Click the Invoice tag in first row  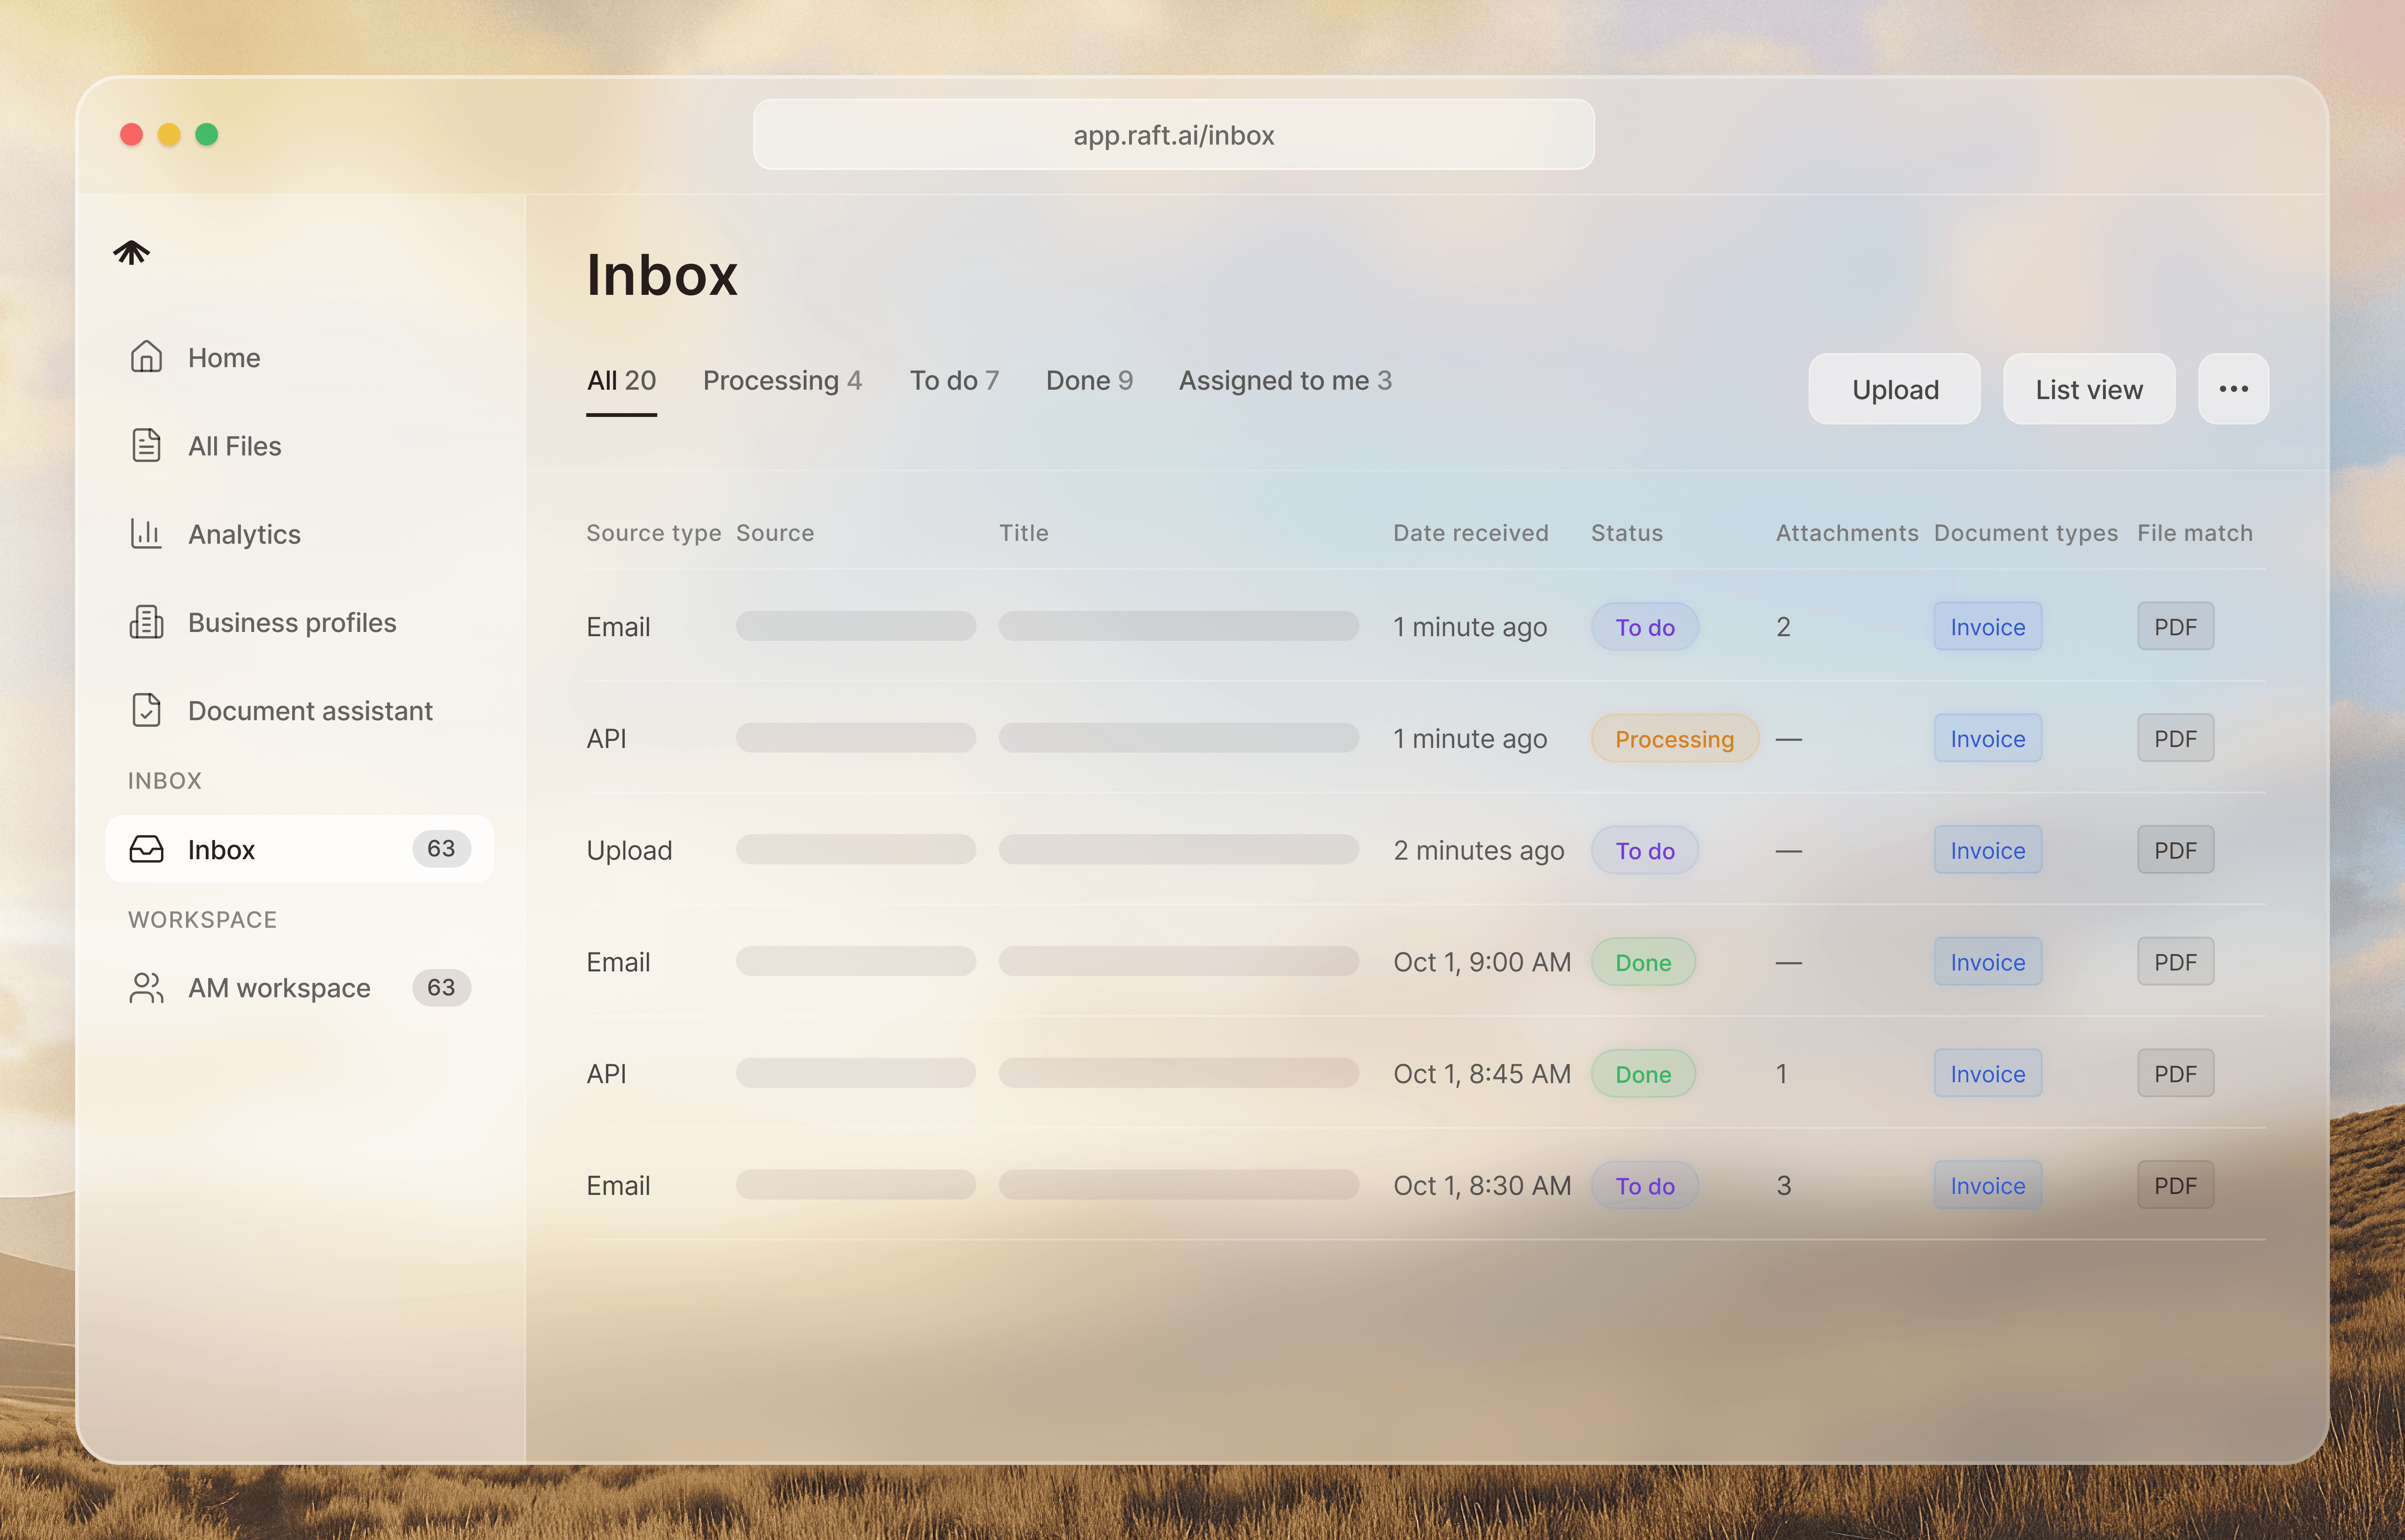pyautogui.click(x=1987, y=627)
